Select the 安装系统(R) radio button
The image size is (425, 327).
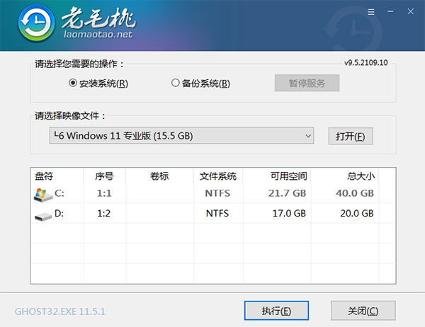coord(73,83)
